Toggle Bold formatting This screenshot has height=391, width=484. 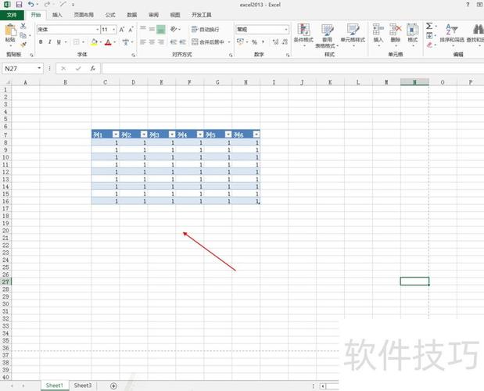coord(41,42)
